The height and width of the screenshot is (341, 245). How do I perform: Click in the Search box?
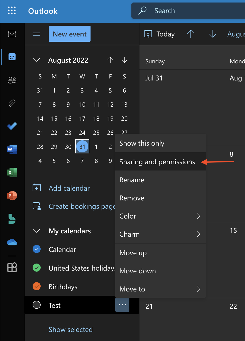click(x=188, y=11)
